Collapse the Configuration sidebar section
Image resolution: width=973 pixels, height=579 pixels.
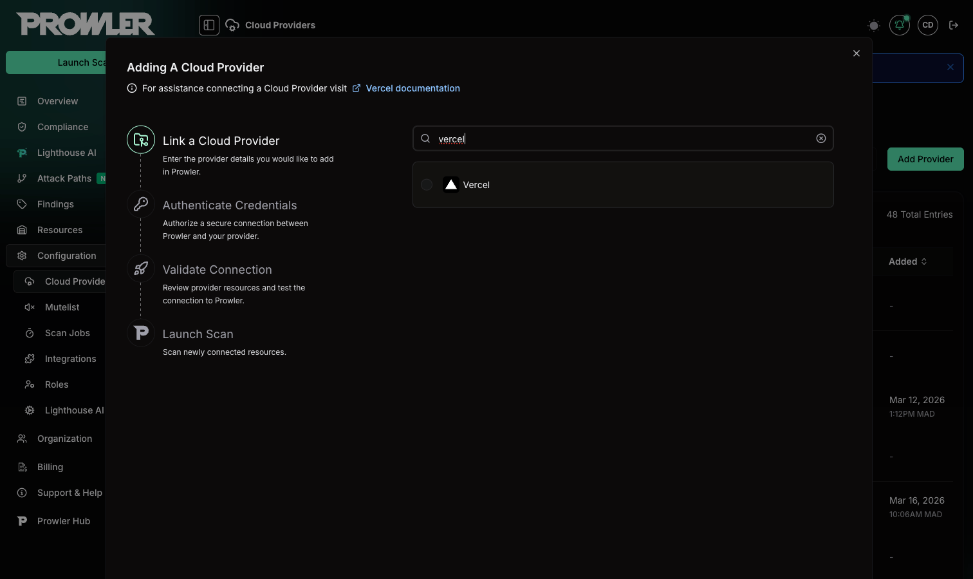[x=56, y=256]
